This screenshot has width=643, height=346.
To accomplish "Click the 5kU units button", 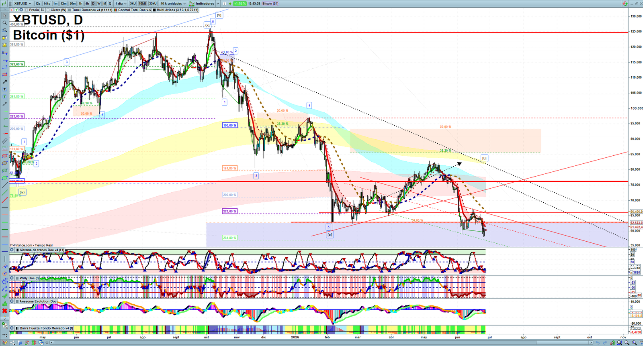I will pyautogui.click(x=133, y=4).
